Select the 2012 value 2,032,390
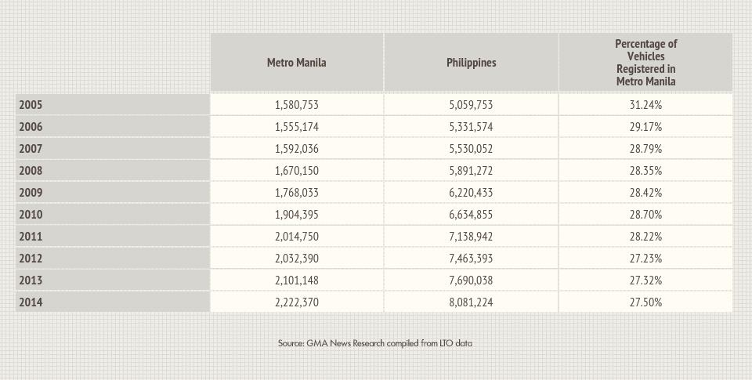752x380 pixels. point(296,259)
